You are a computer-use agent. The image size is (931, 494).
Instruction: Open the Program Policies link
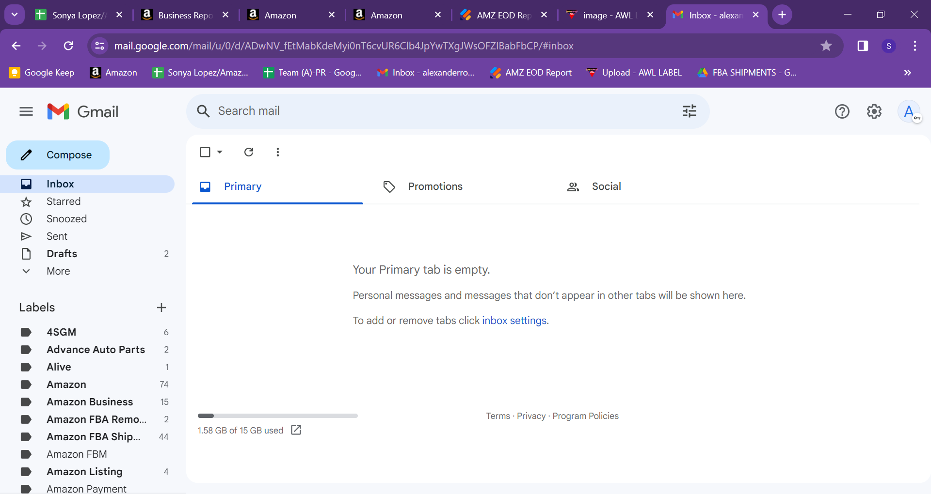coord(585,416)
